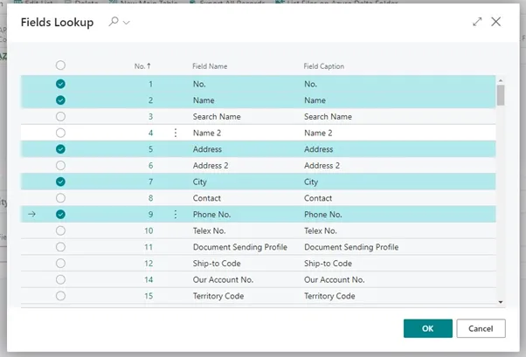Click the 'Name 2' field caption cell
Screen dimensions: 526x357
318,133
